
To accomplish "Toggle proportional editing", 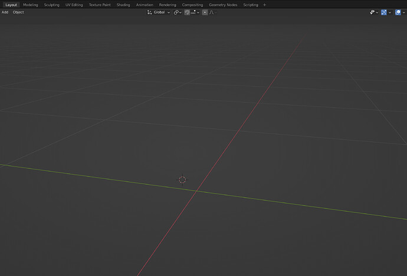I will pyautogui.click(x=205, y=12).
